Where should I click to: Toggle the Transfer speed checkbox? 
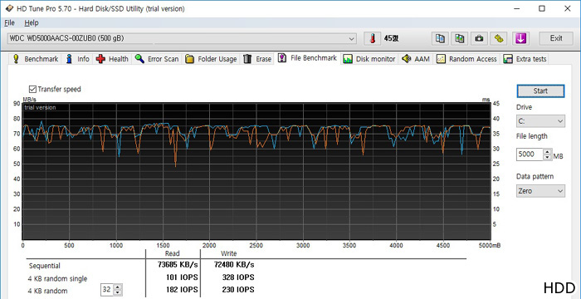click(x=32, y=89)
